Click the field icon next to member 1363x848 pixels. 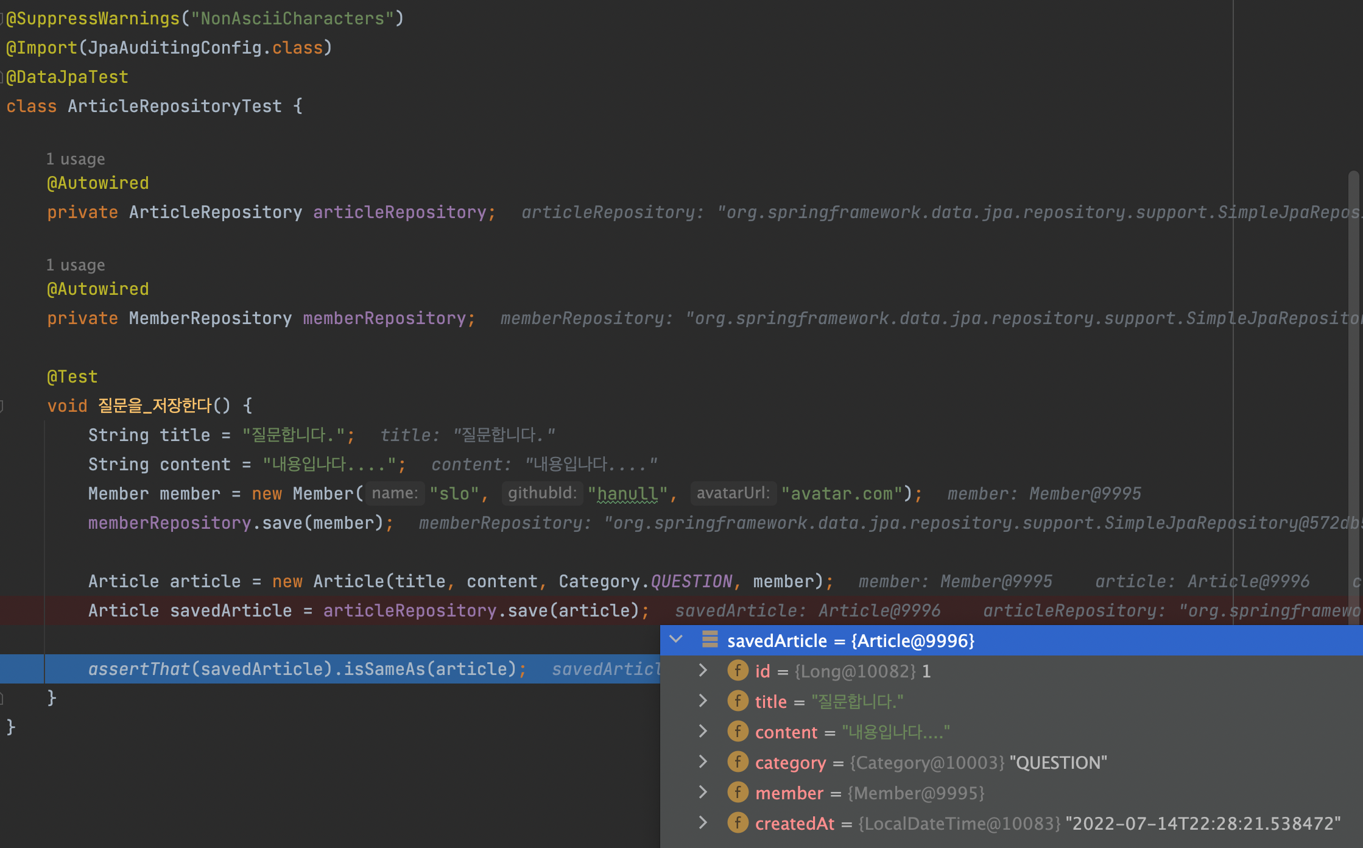[738, 793]
